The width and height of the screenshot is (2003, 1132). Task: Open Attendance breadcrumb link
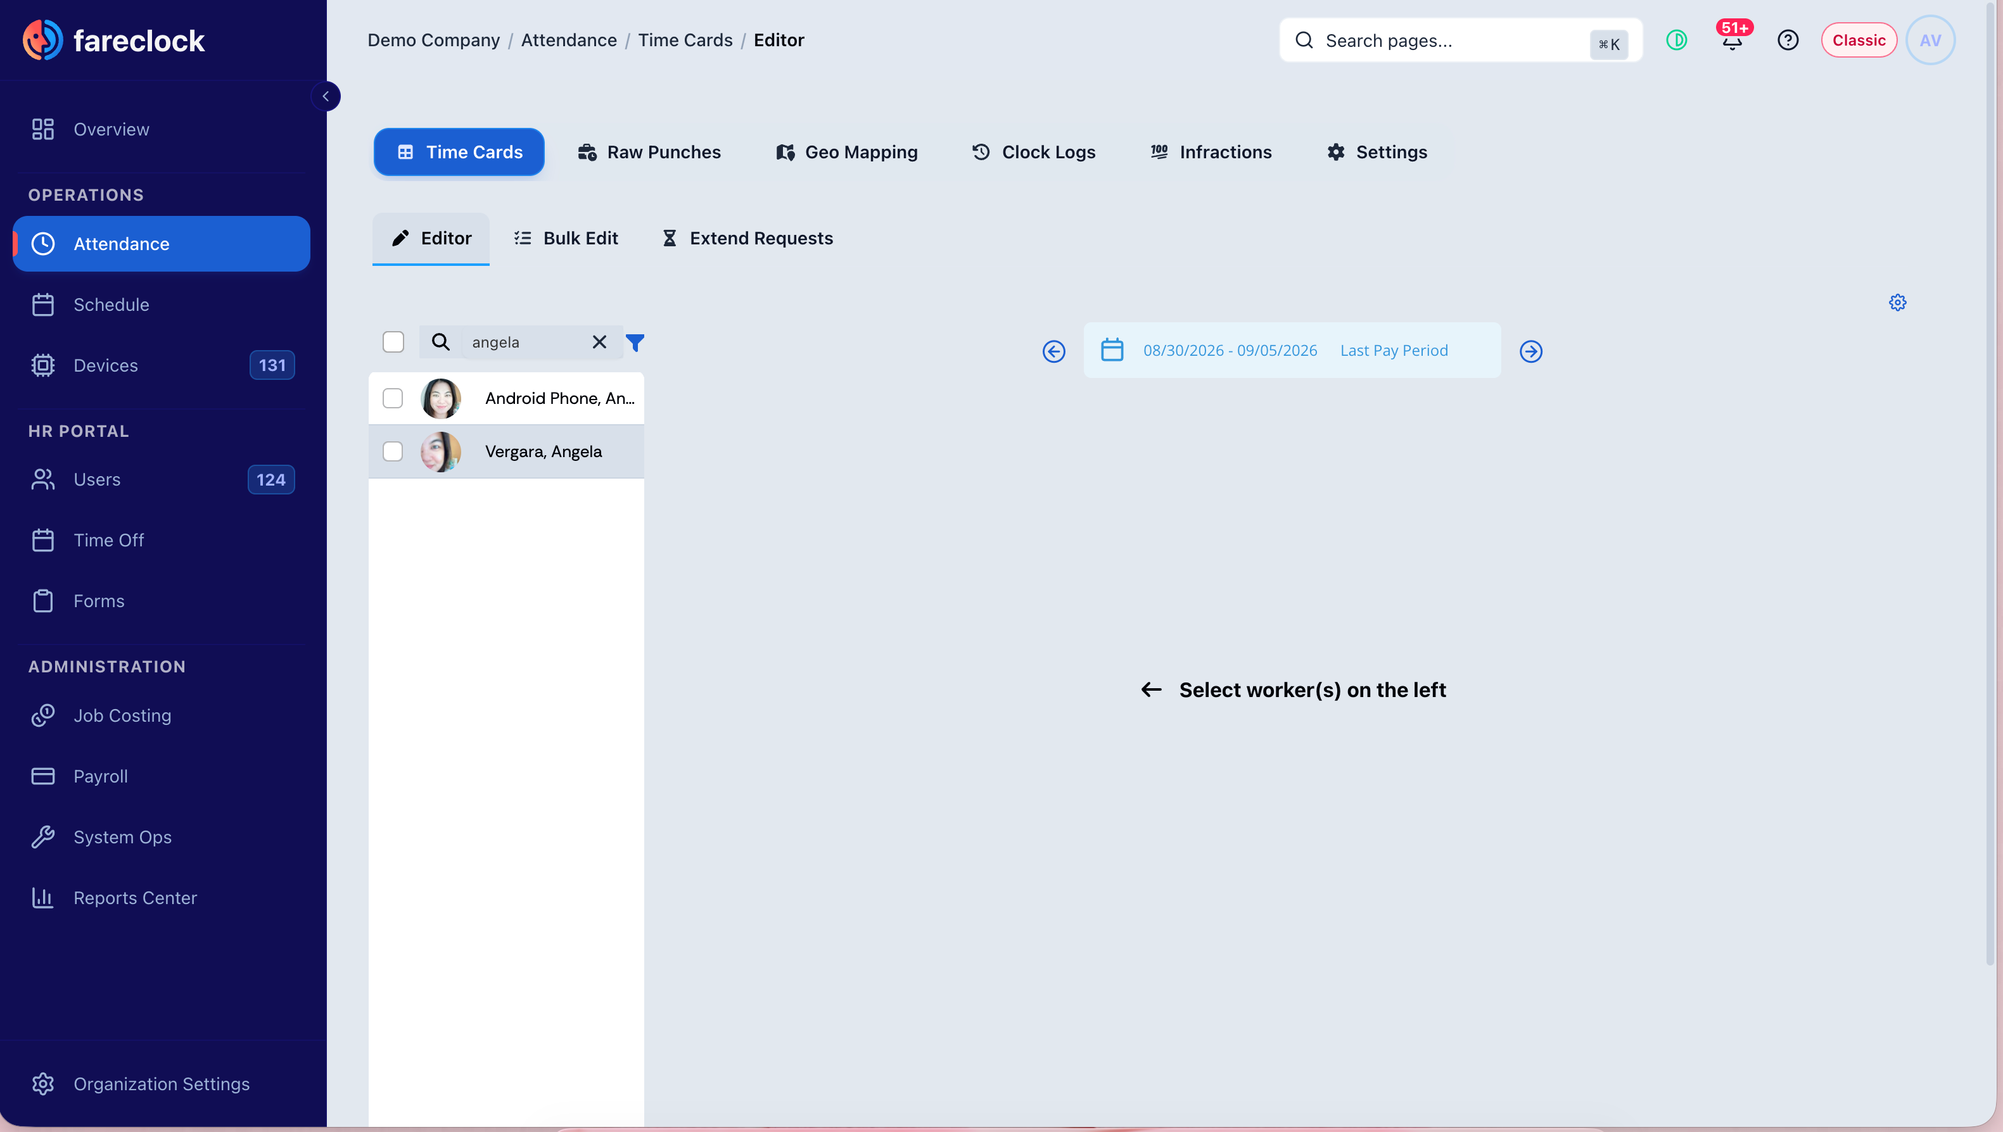tap(569, 41)
